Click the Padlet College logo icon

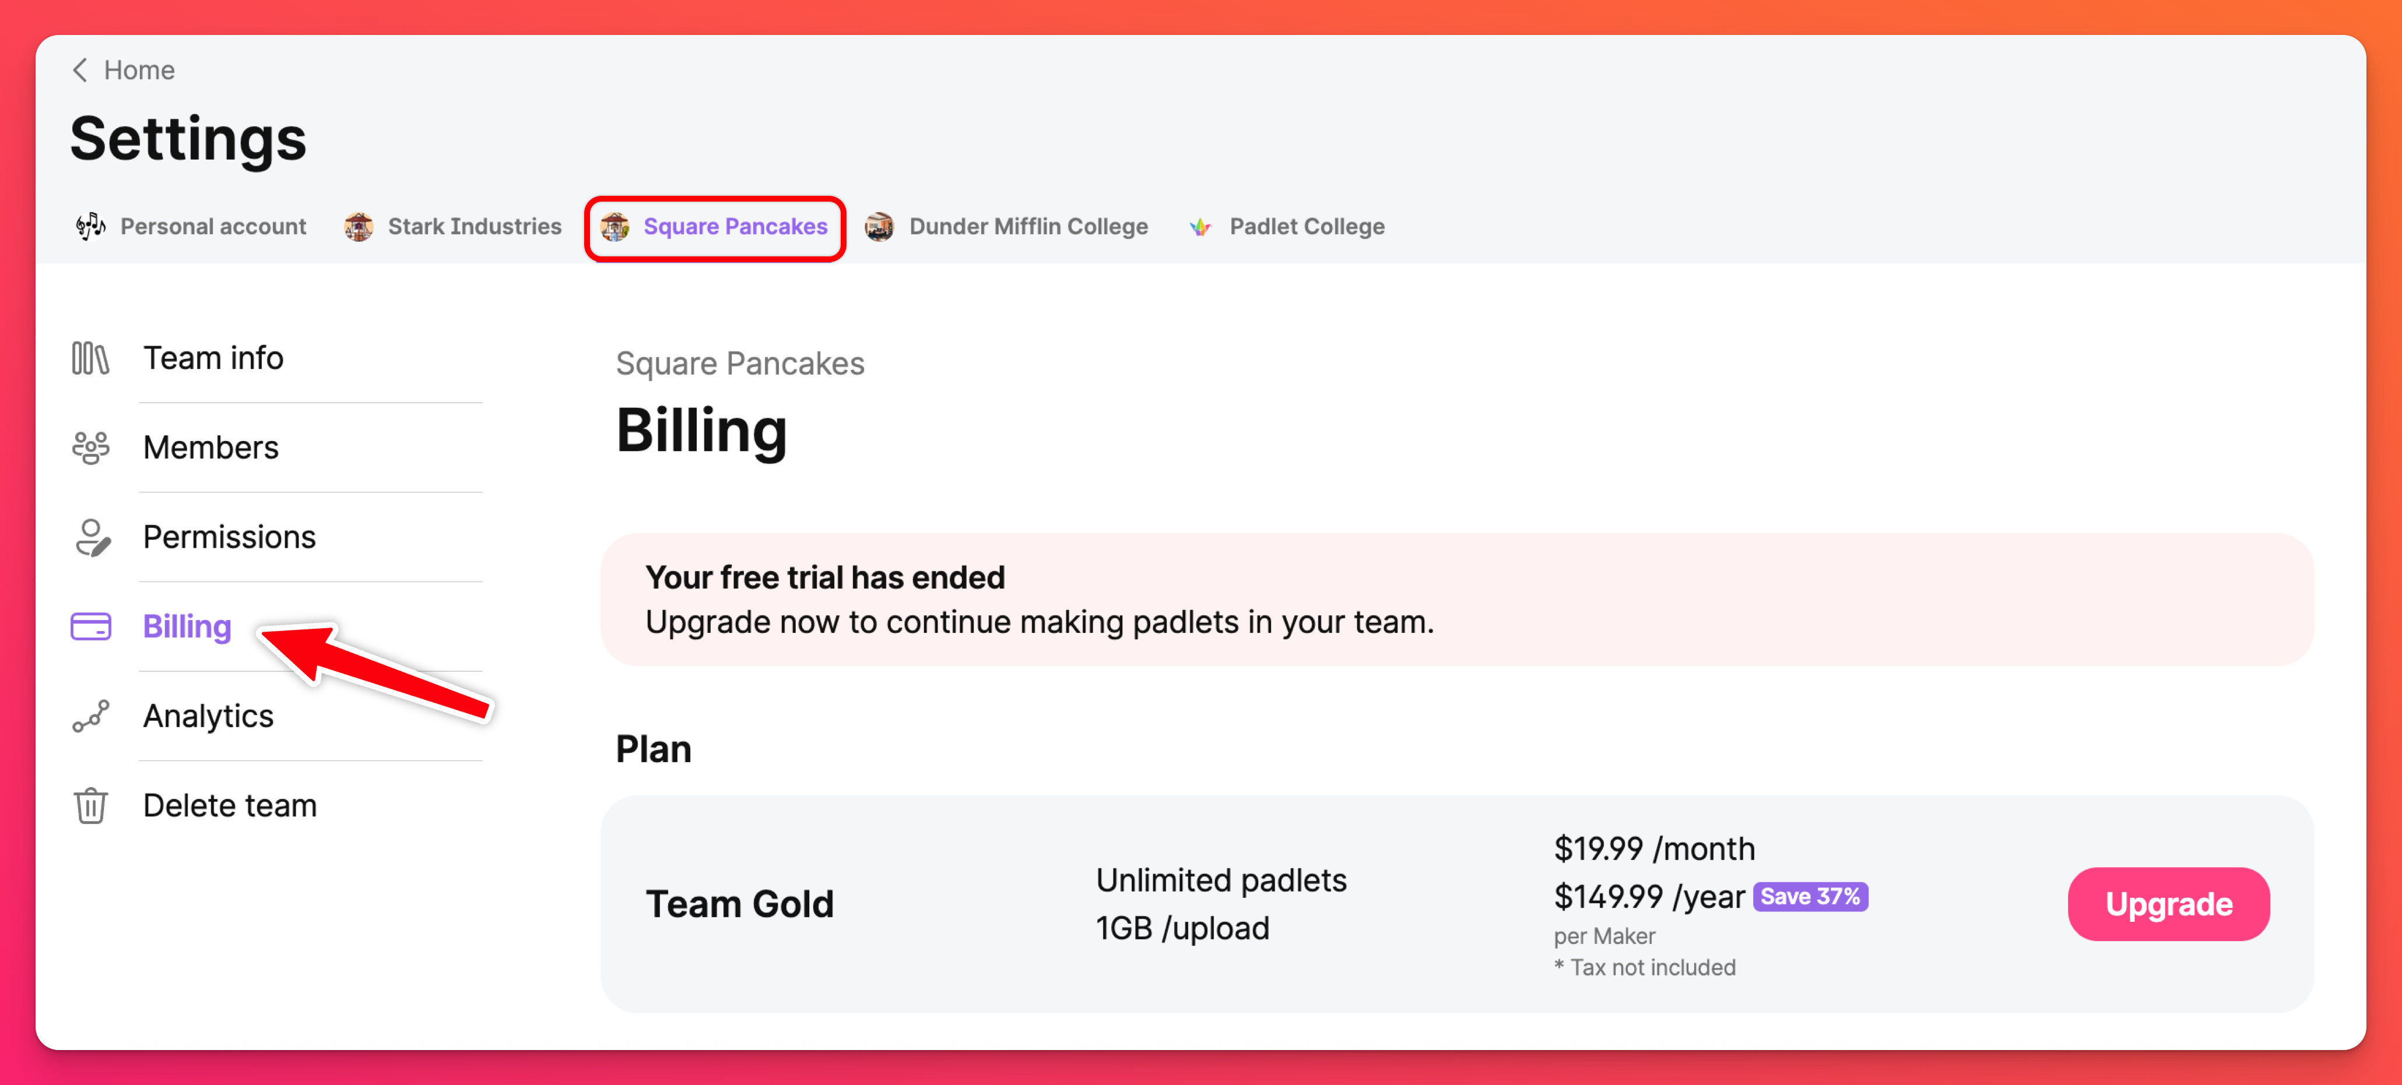pos(1200,227)
